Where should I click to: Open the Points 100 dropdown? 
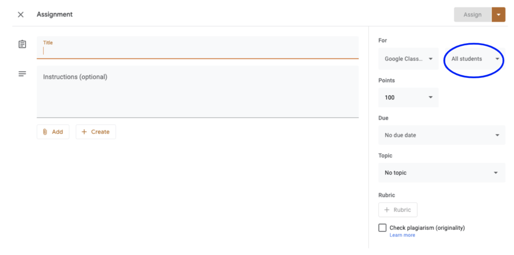coord(408,97)
